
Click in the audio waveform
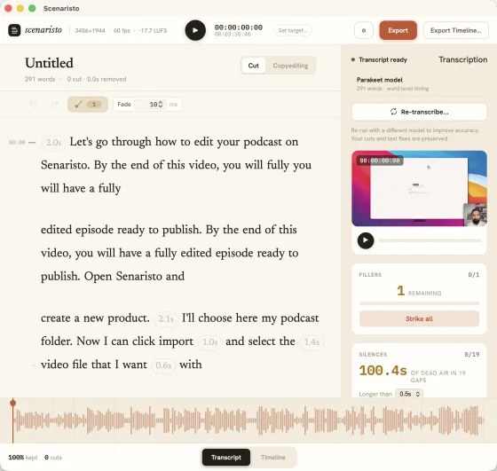click(x=248, y=420)
